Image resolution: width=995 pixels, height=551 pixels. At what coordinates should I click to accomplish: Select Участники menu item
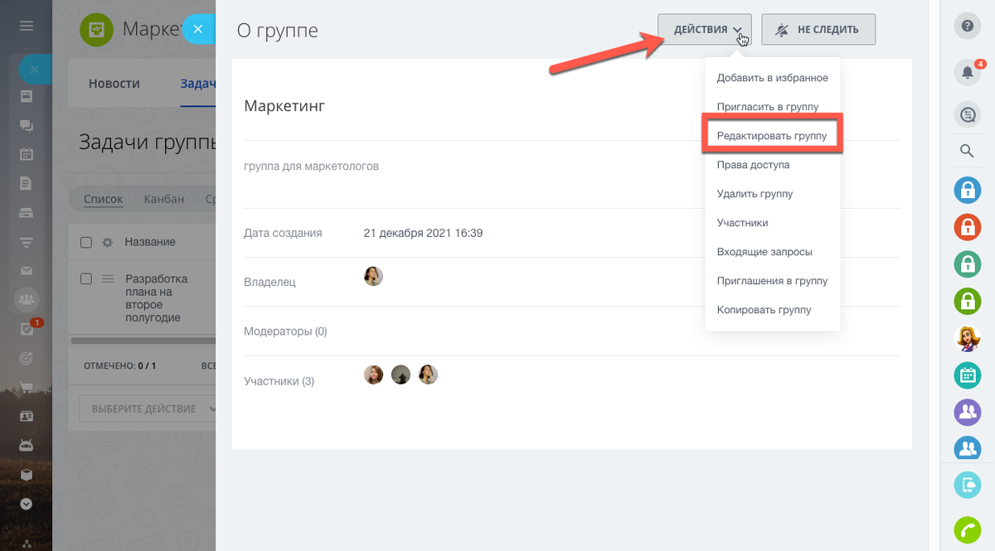[x=772, y=223]
